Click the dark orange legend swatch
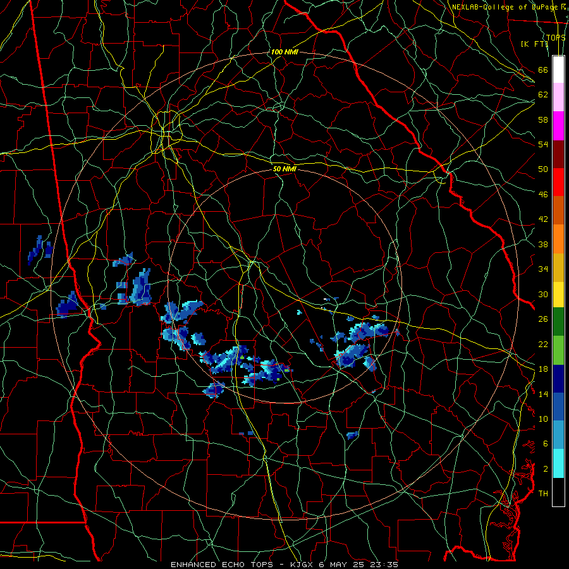569x569 pixels. point(558,210)
